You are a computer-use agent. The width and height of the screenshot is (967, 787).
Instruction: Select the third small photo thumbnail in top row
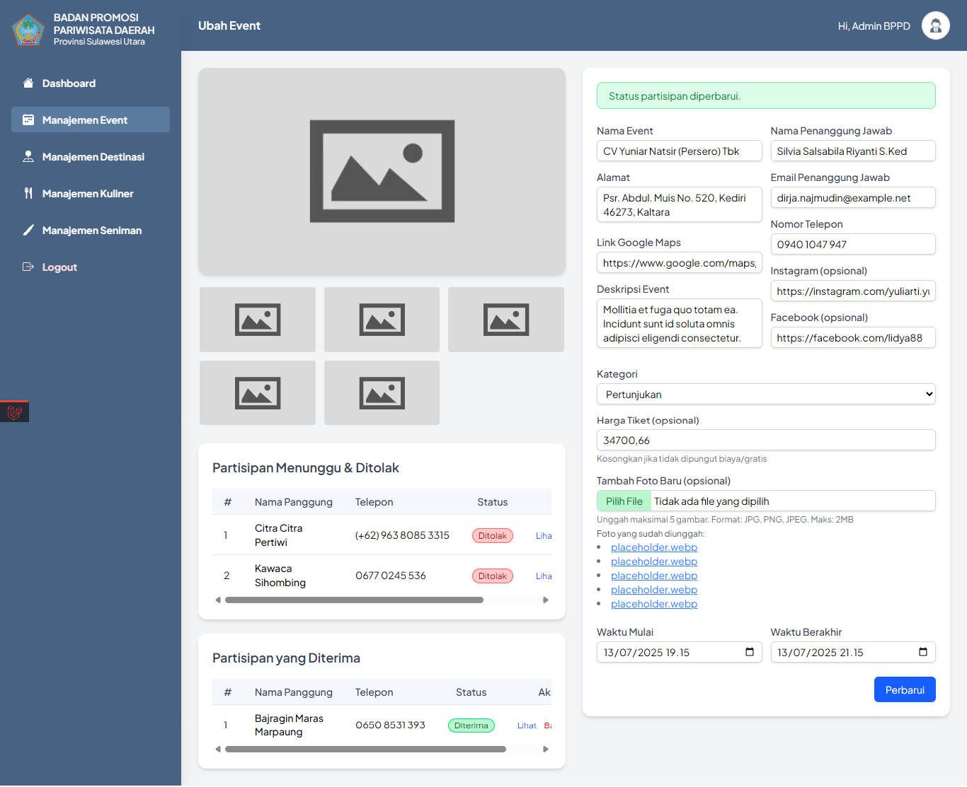(506, 320)
